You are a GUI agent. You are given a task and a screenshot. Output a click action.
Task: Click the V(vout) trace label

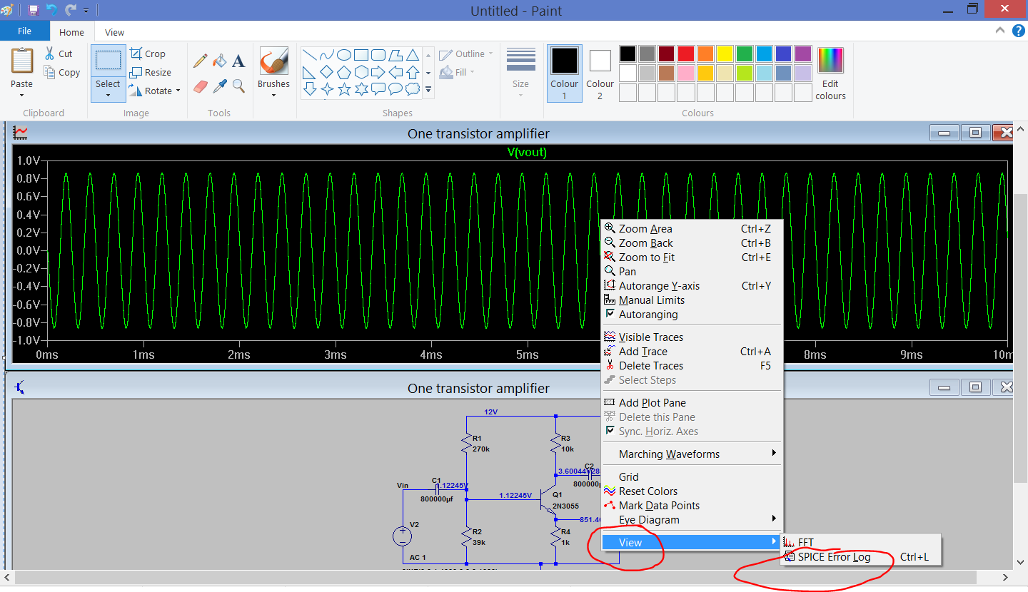pos(527,152)
